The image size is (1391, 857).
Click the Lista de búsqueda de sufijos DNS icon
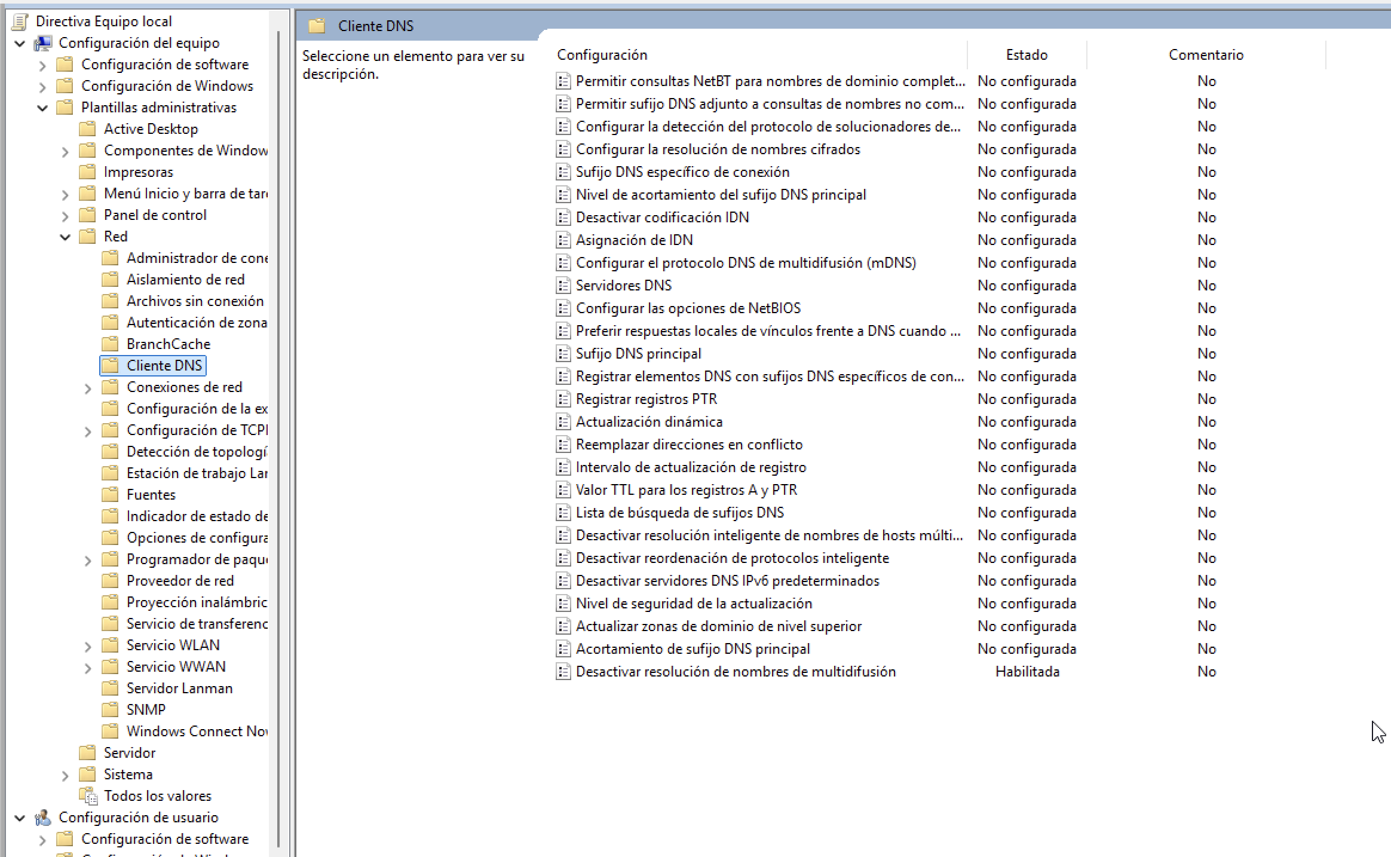click(x=563, y=513)
